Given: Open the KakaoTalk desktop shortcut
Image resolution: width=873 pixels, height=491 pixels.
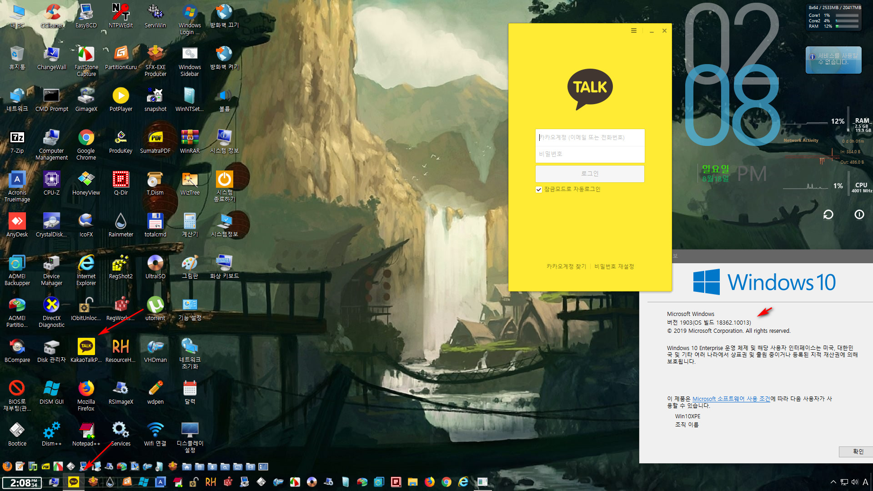Looking at the screenshot, I should click(x=86, y=351).
